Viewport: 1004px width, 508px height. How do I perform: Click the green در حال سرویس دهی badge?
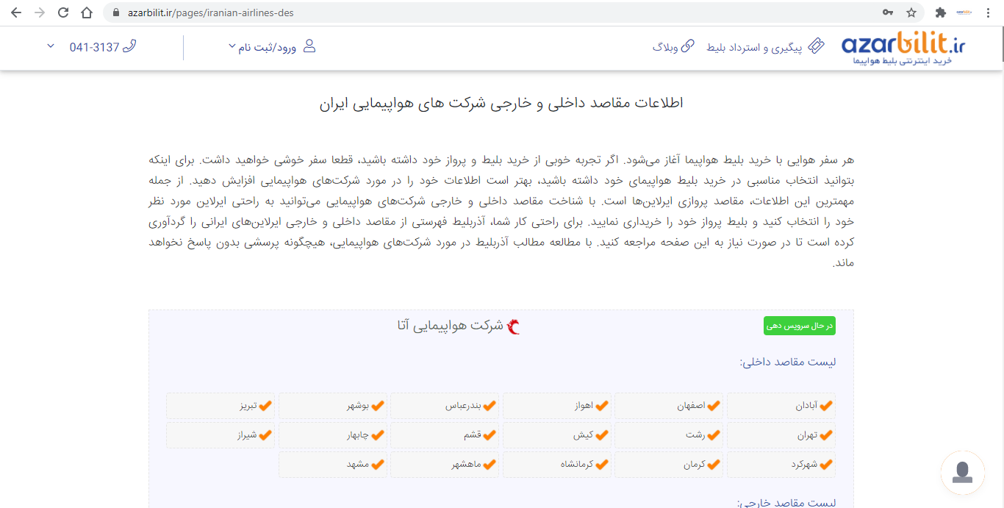pyautogui.click(x=799, y=326)
